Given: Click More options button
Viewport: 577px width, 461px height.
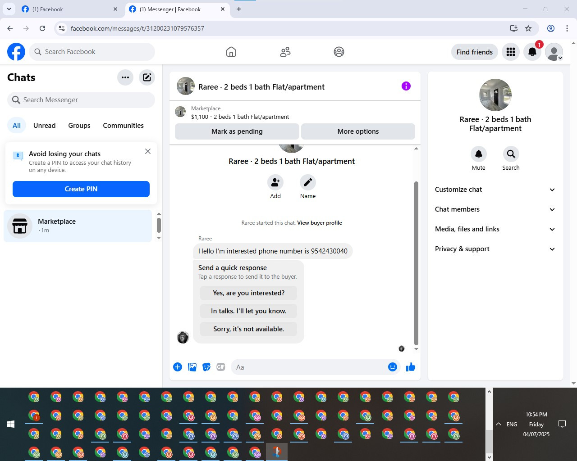Looking at the screenshot, I should pyautogui.click(x=358, y=131).
